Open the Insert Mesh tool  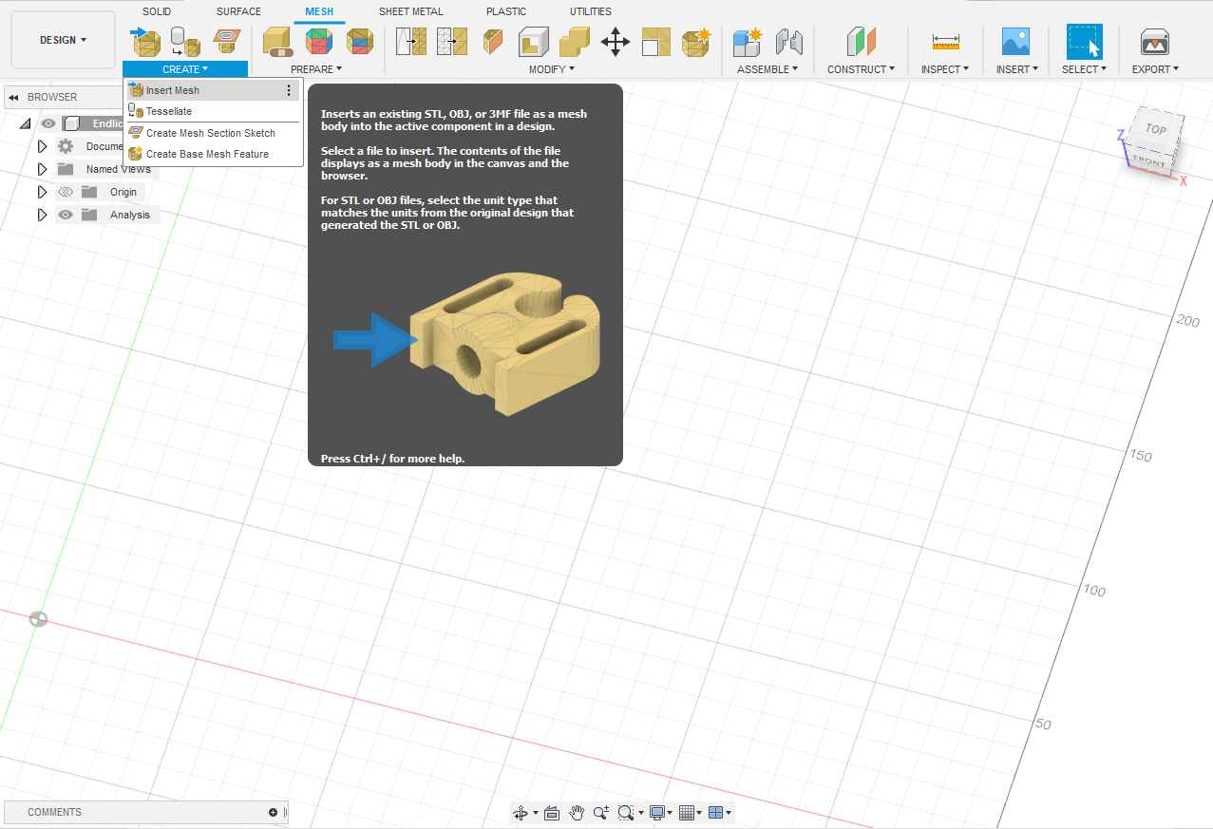(171, 89)
